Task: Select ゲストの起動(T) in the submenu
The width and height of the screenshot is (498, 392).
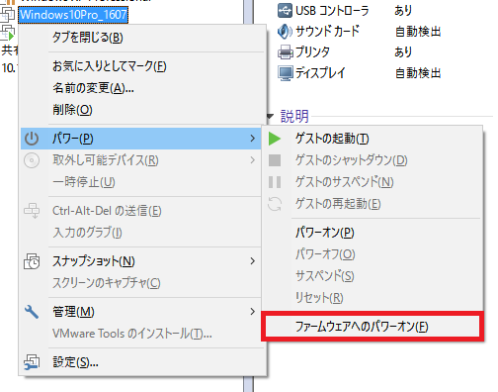Action: [x=332, y=139]
